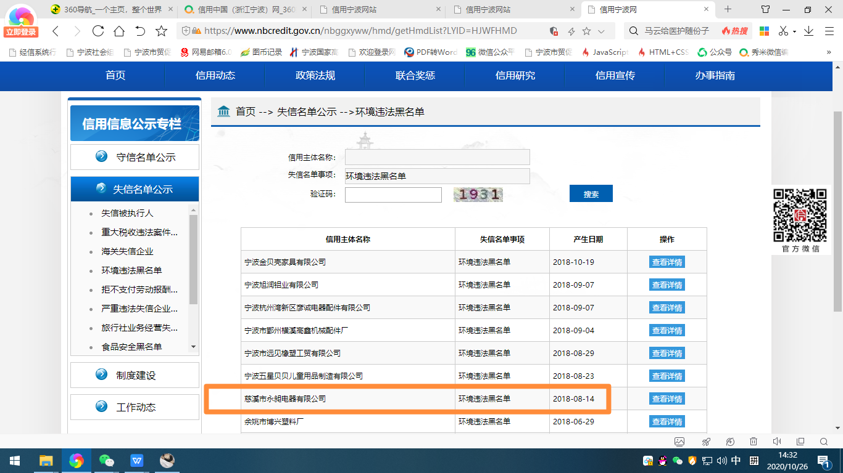
Task: Refresh the captcha image showing 1931
Action: [478, 195]
